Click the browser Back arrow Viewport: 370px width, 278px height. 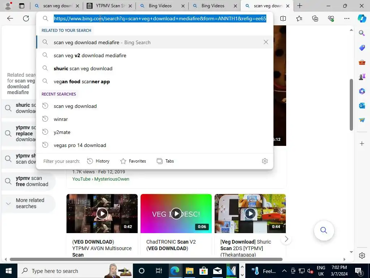tap(10, 18)
